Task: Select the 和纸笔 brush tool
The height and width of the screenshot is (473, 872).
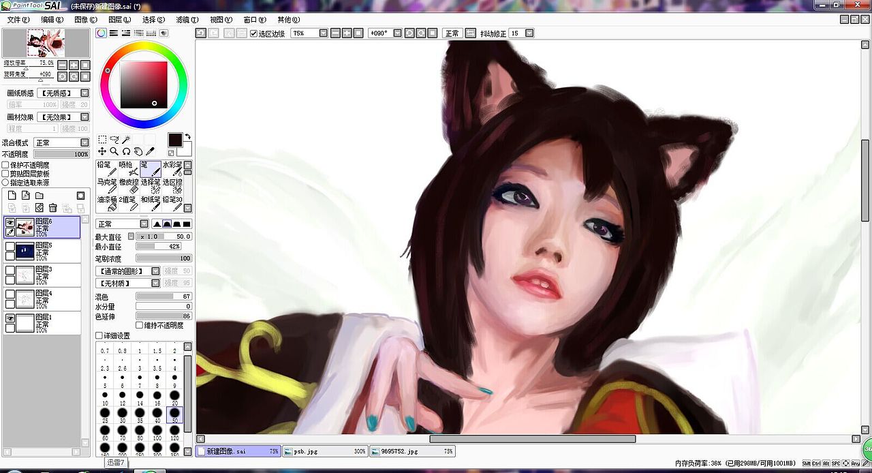Action: coord(150,203)
